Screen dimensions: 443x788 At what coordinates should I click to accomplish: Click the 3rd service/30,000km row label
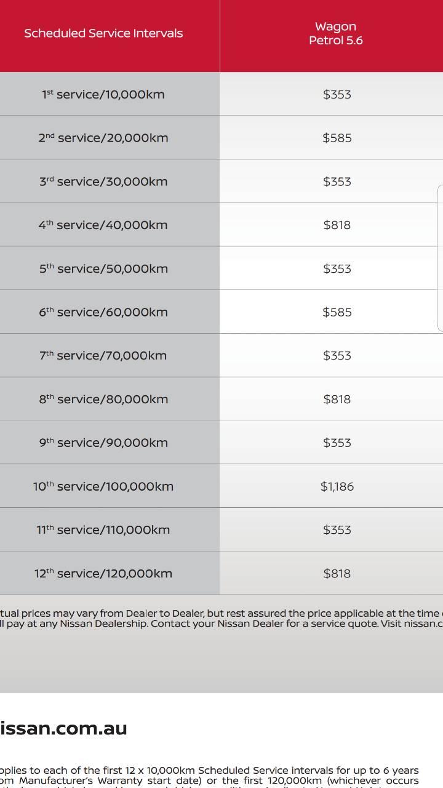[x=103, y=182]
